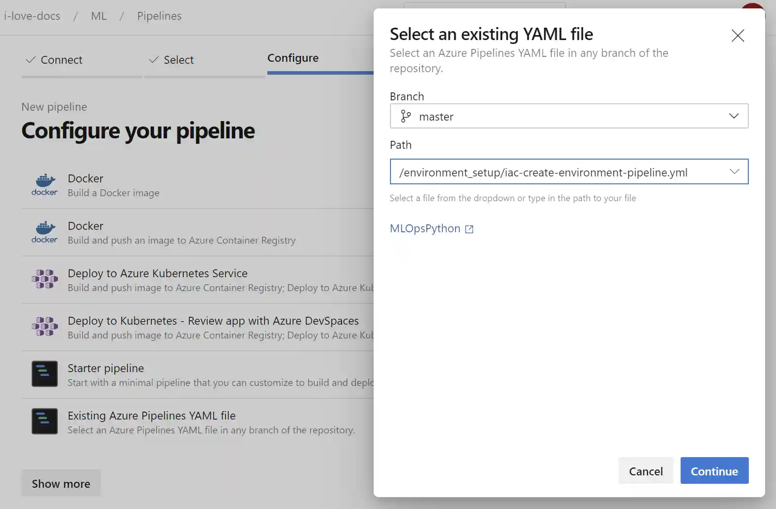Click the Docker icon for Azure Container Registry template
Screen dimensions: 776x509
44,232
